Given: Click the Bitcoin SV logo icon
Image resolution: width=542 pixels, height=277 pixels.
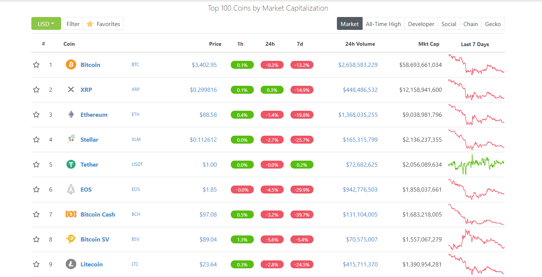Looking at the screenshot, I should point(71,239).
